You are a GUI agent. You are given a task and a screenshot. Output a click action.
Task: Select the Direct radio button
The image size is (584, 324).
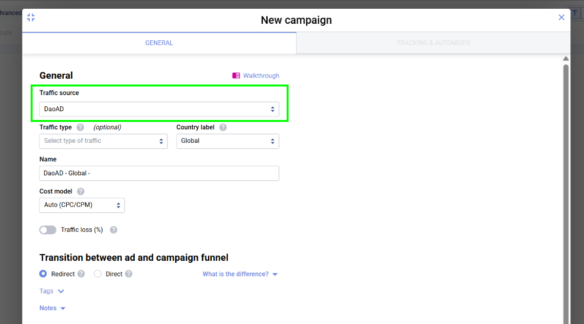(x=98, y=274)
